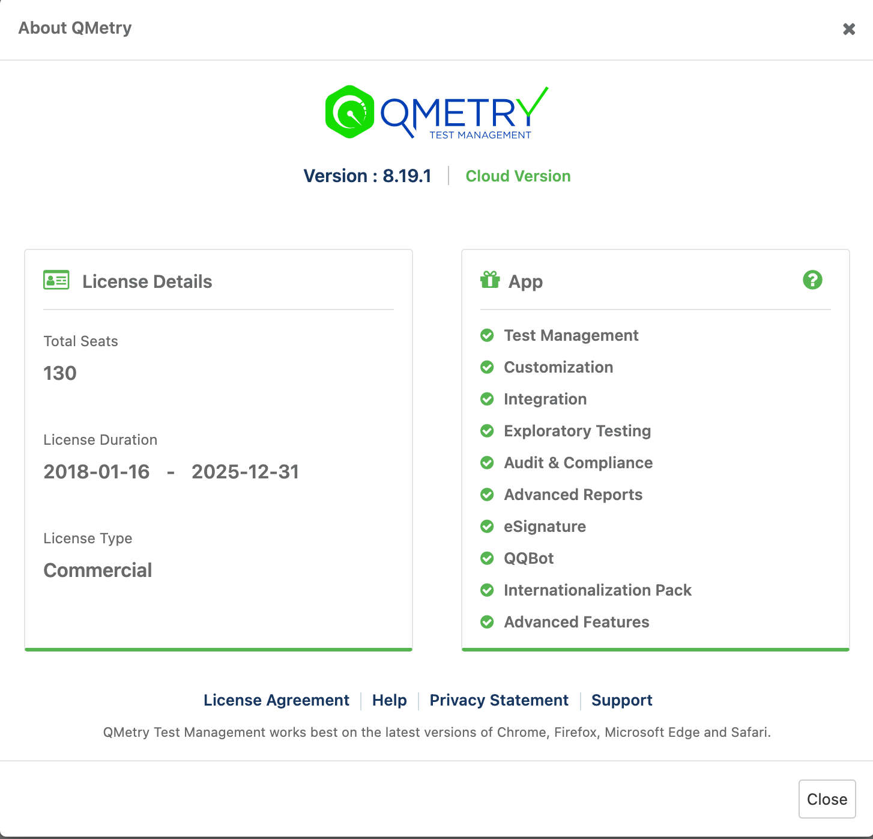The width and height of the screenshot is (873, 839).
Task: Open the Privacy Statement link
Action: point(499,700)
